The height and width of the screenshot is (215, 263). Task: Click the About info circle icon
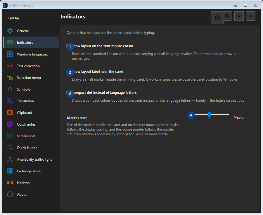click(x=10, y=194)
